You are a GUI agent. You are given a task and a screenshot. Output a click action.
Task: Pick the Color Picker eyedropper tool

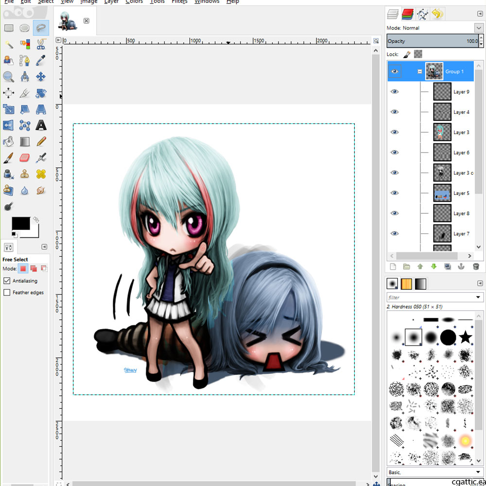click(41, 61)
